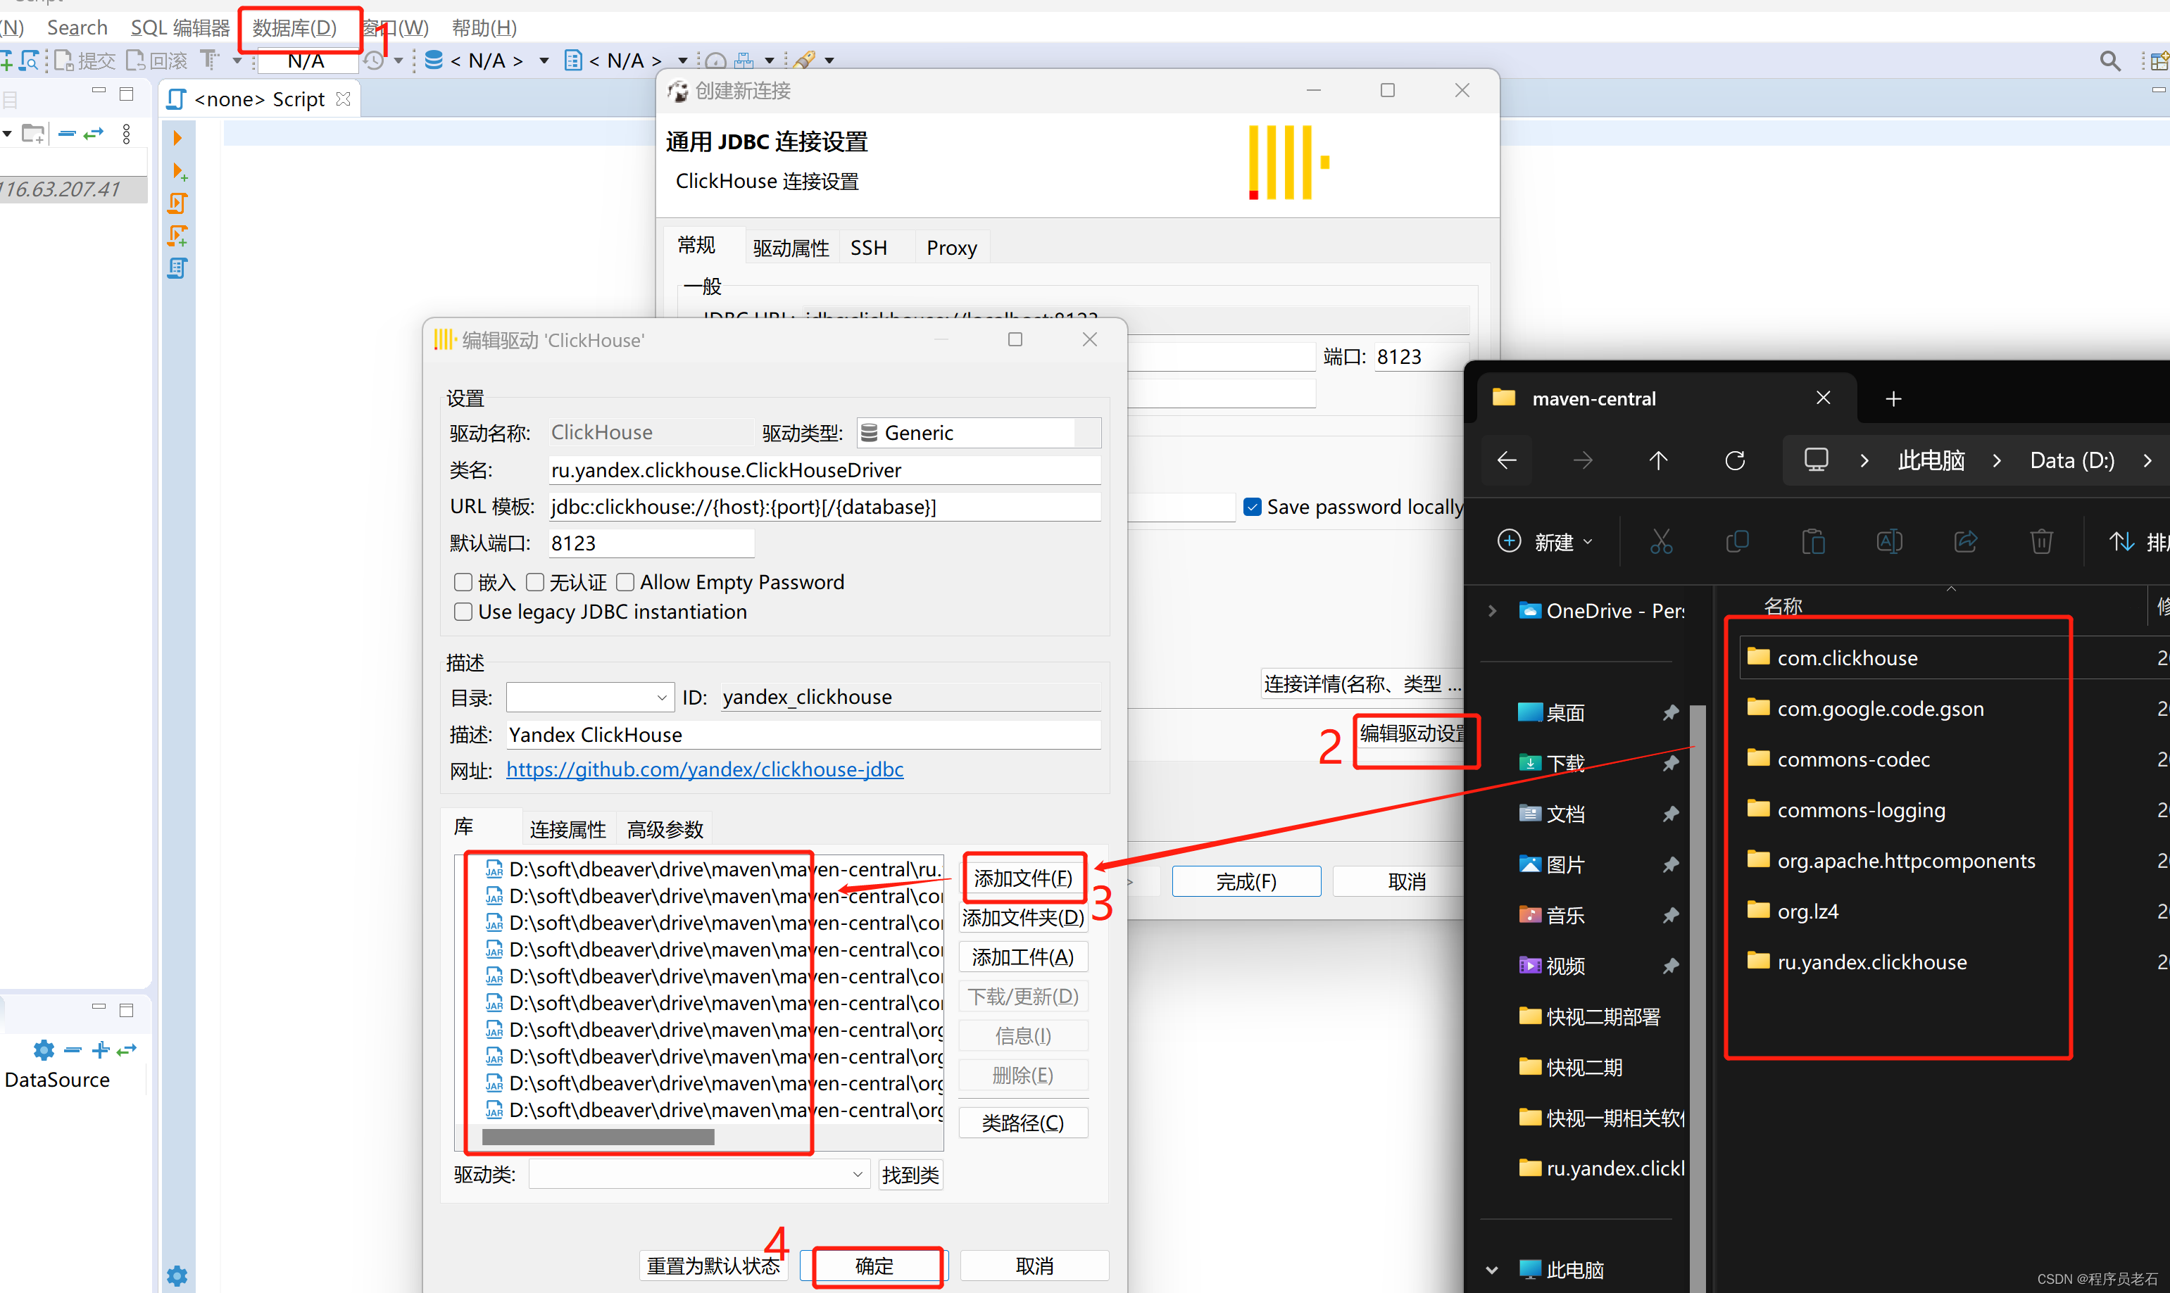The image size is (2170, 1293).
Task: Click 确定 to confirm driver settings
Action: point(874,1266)
